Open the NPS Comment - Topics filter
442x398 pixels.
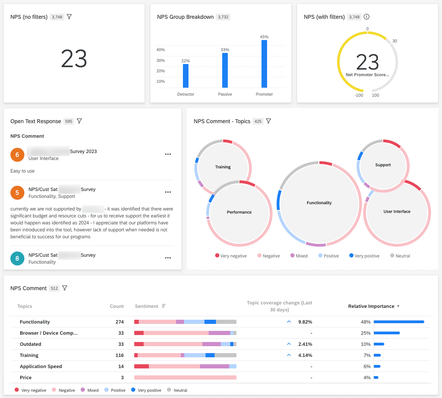click(x=268, y=121)
